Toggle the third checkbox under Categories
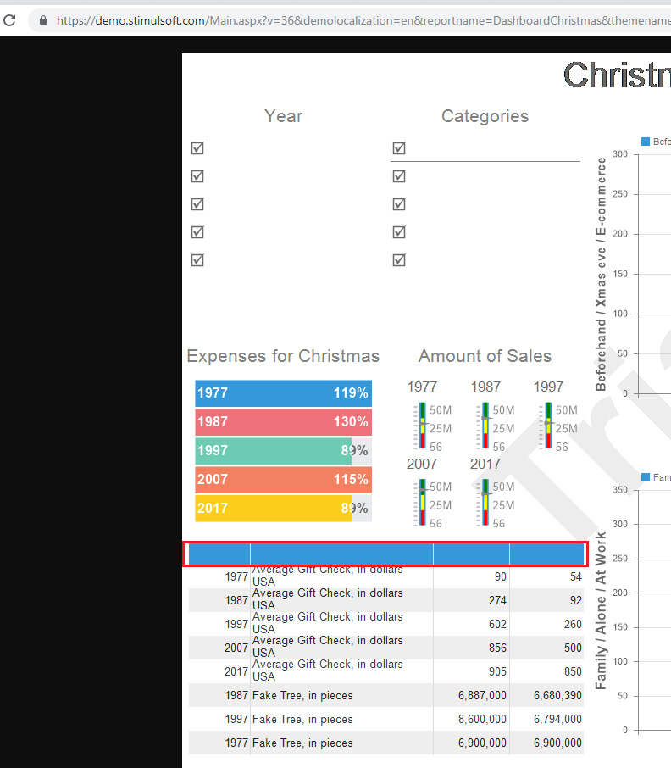This screenshot has width=671, height=768. [399, 203]
